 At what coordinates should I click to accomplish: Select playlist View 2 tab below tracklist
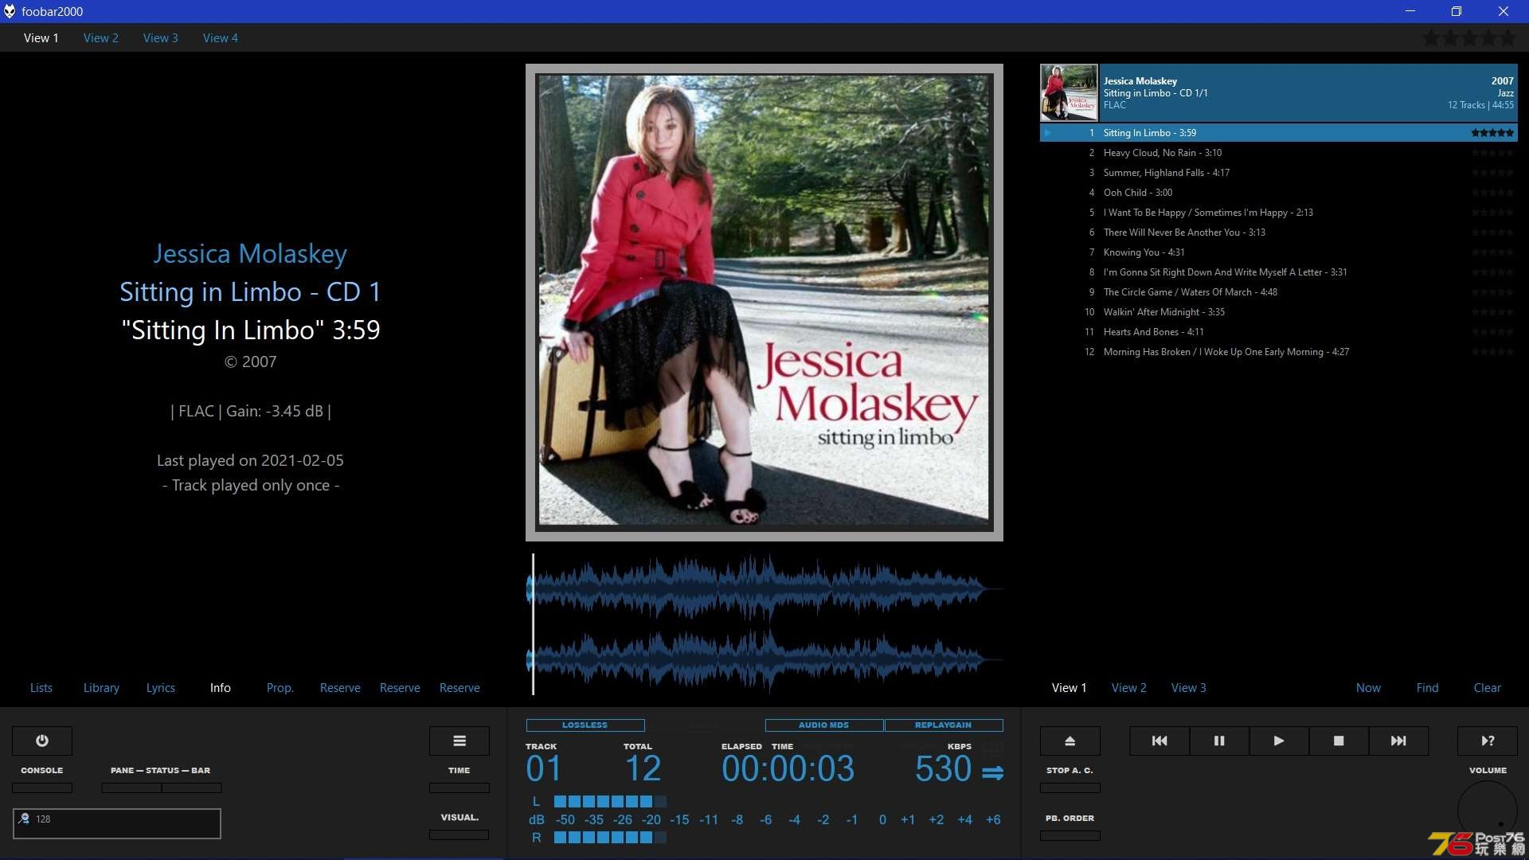click(1129, 687)
